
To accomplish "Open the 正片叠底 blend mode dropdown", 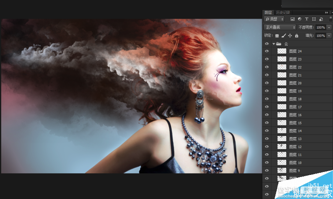I will pyautogui.click(x=280, y=27).
